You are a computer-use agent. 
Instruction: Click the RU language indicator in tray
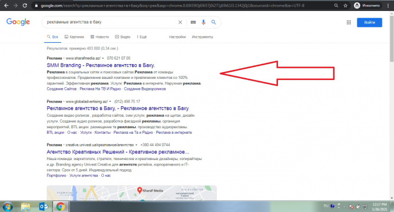pos(326,206)
